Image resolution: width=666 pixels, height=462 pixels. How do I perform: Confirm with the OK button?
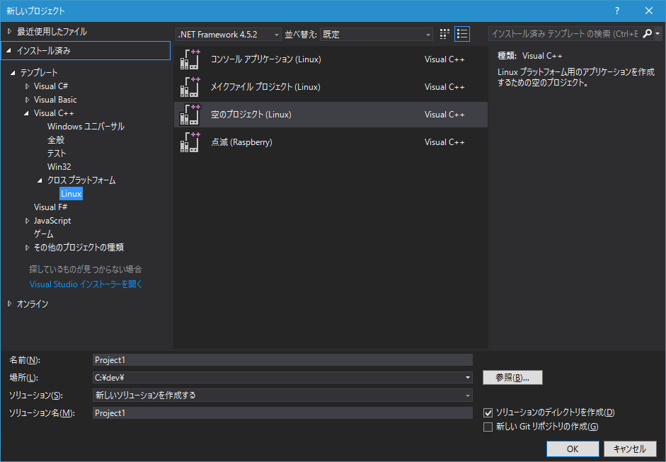573,449
